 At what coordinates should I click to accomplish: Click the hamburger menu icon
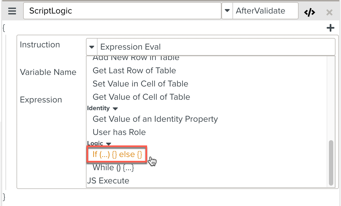click(12, 11)
